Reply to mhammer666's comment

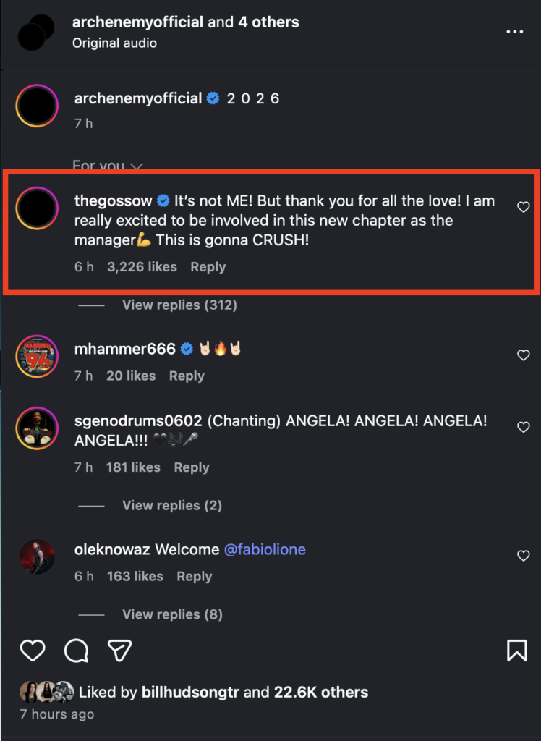click(187, 376)
